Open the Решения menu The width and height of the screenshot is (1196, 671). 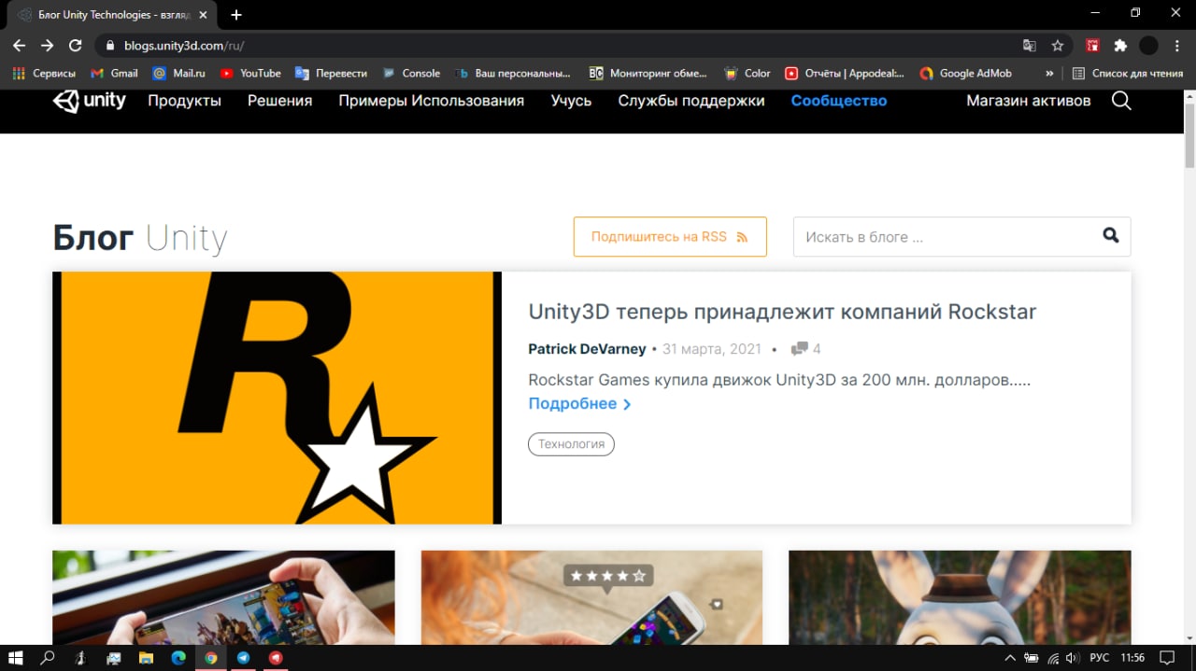pos(279,101)
